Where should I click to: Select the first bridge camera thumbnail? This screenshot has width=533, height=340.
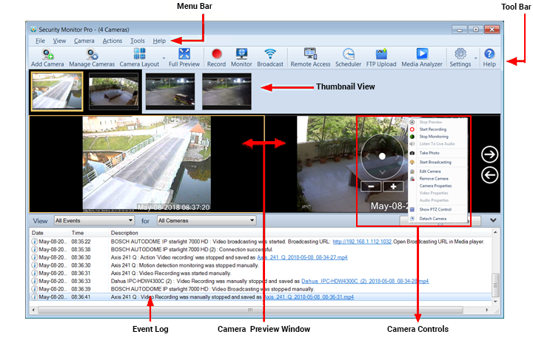[x=57, y=92]
